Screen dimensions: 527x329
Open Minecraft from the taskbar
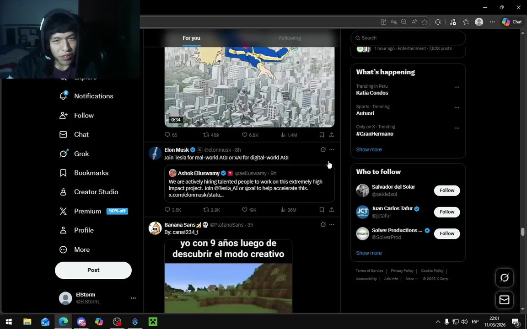[x=153, y=322]
